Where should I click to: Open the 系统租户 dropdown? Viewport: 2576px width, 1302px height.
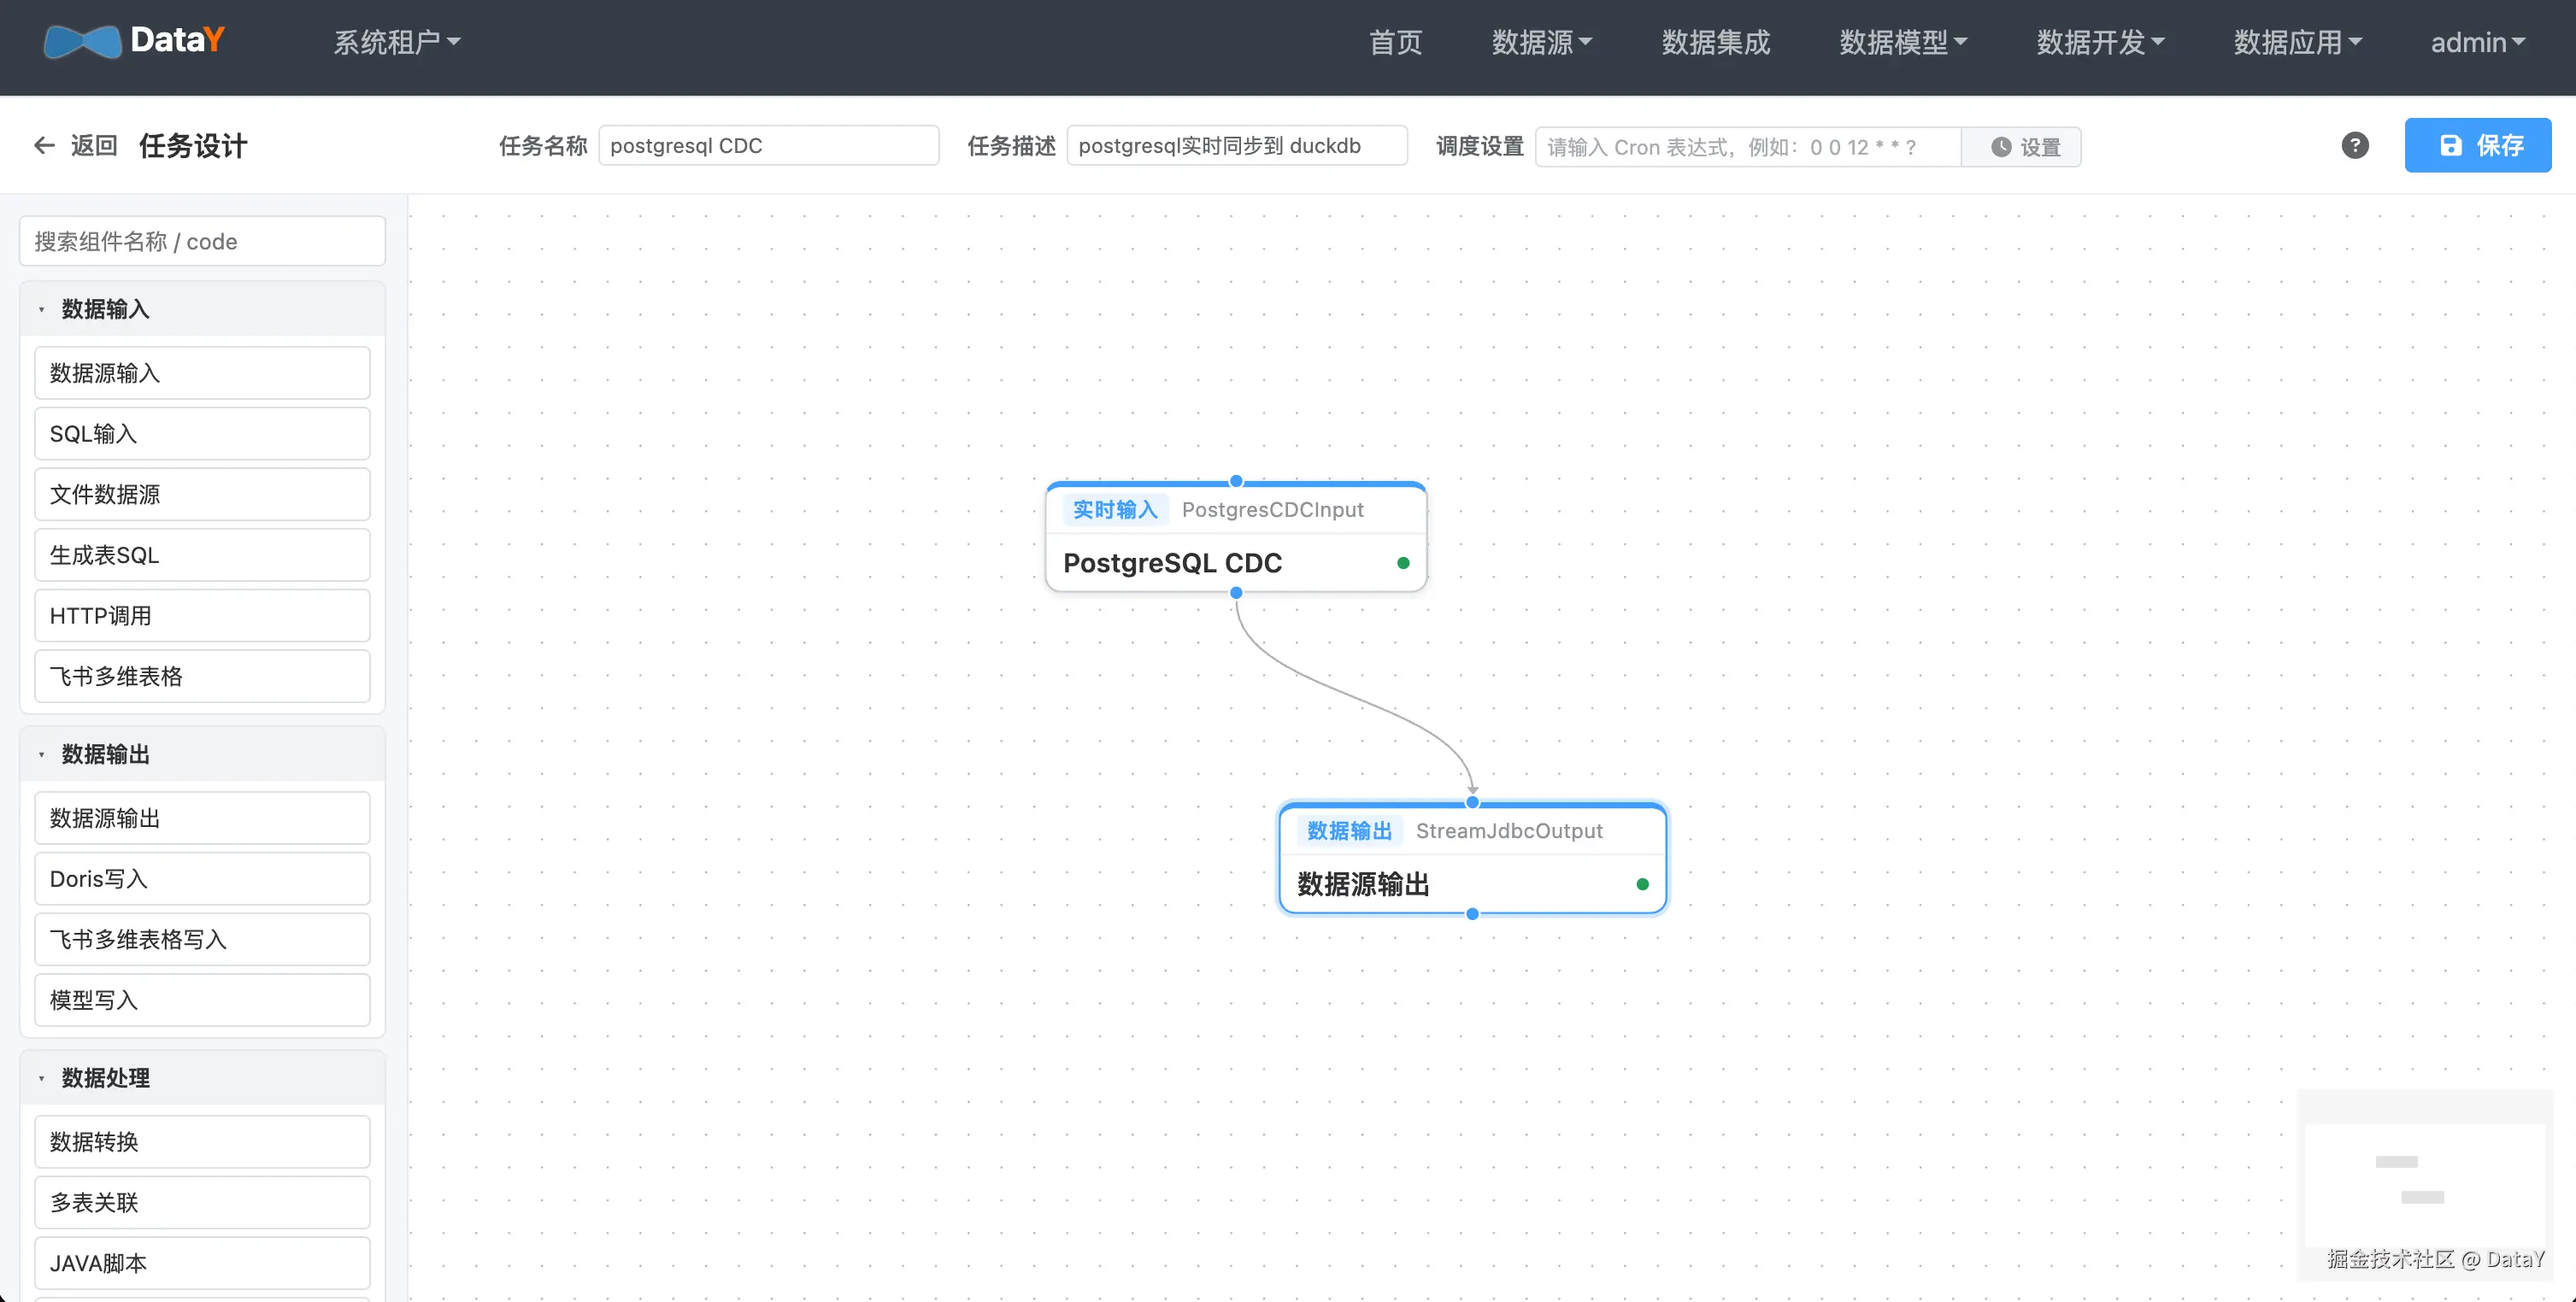397,42
